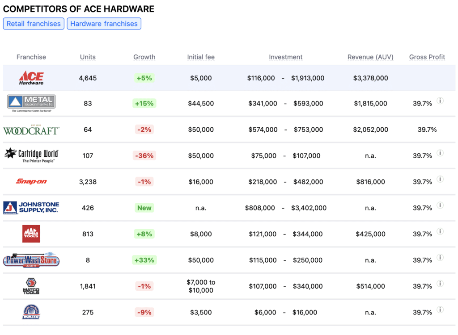Open the Retail franchises tag
The image size is (458, 335).
coord(34,24)
